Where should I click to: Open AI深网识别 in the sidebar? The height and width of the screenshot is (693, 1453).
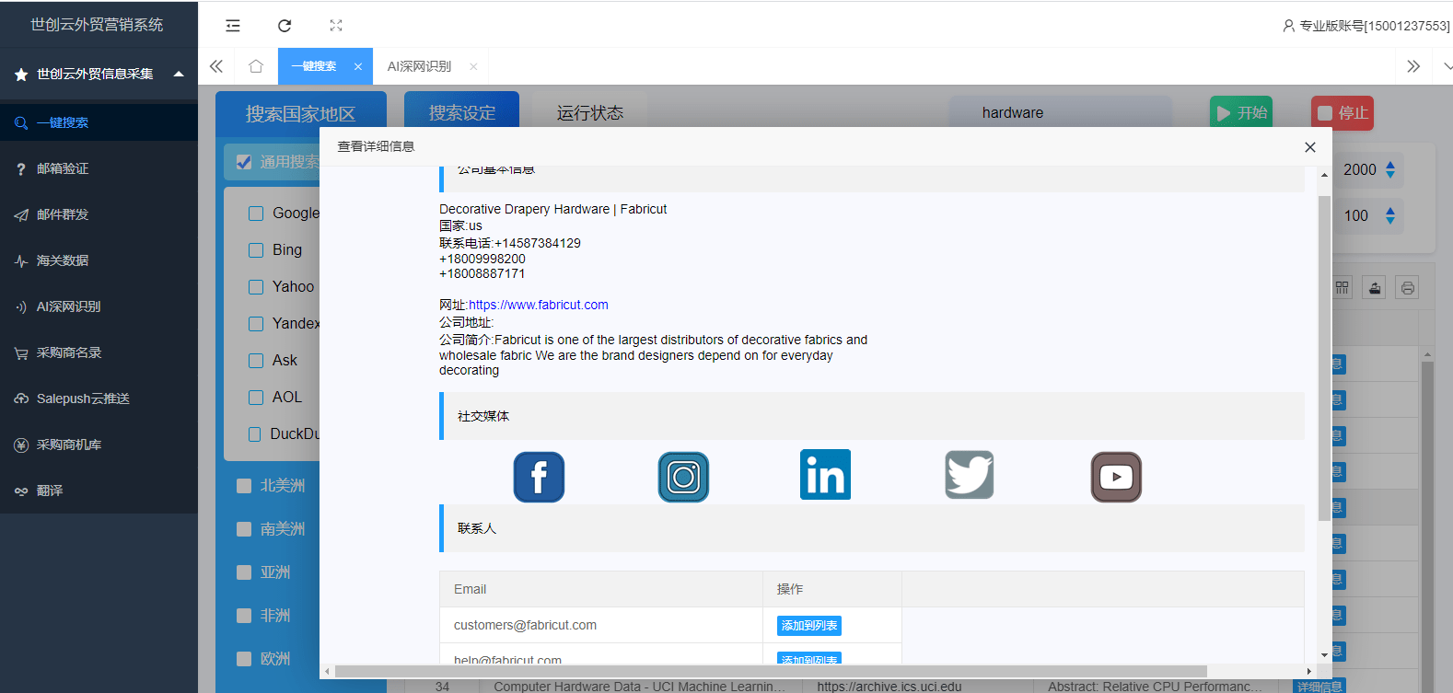coord(99,306)
